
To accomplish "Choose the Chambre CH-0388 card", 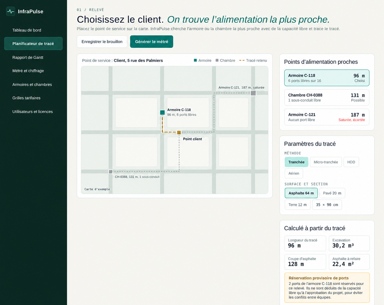I will 327,98.
